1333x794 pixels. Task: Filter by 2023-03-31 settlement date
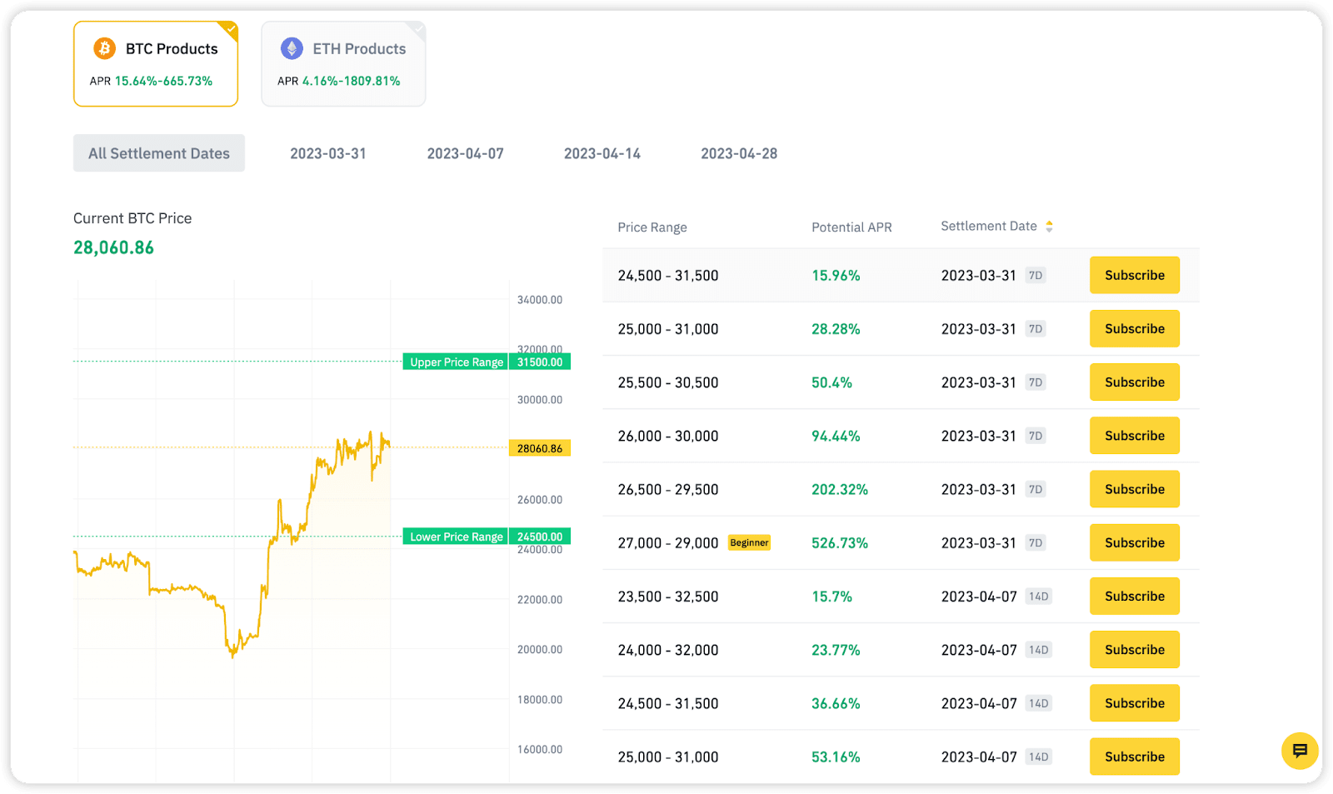[328, 153]
